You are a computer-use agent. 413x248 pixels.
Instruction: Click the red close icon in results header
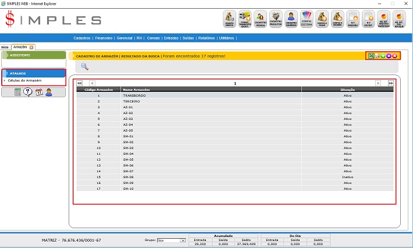pyautogui.click(x=394, y=56)
